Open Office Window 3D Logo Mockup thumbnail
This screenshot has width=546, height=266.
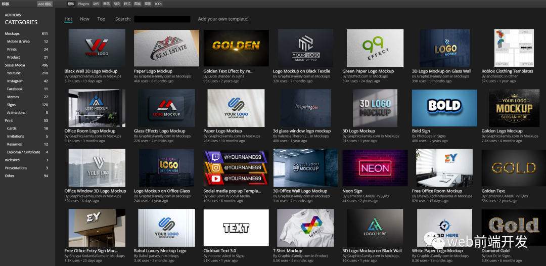click(97, 168)
